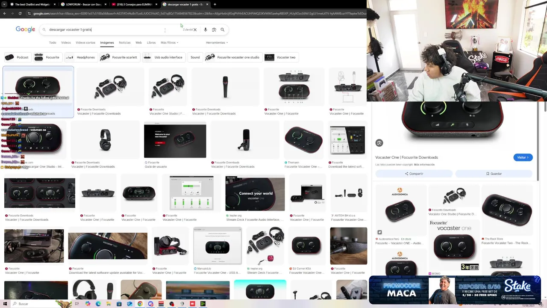Go back with browser back arrow
This screenshot has width=547, height=308.
(5, 13)
